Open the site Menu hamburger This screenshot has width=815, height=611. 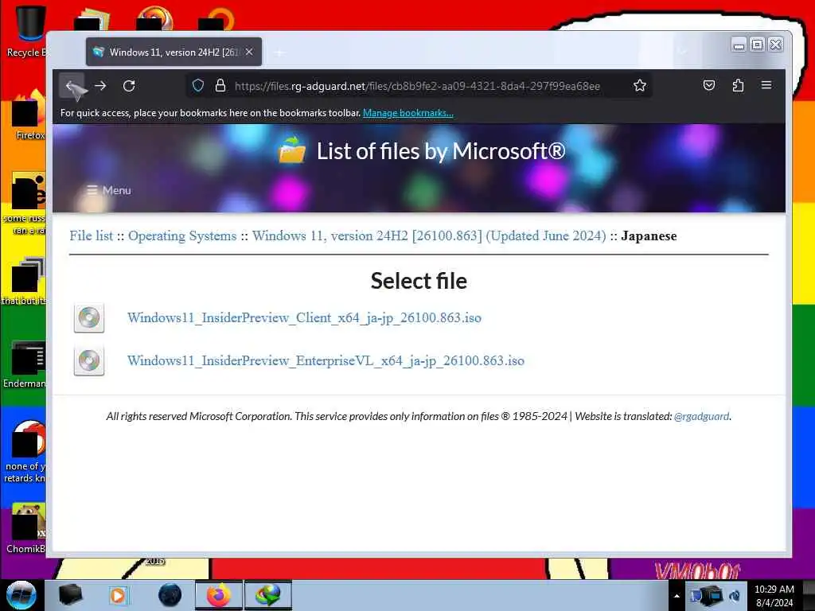coord(108,190)
